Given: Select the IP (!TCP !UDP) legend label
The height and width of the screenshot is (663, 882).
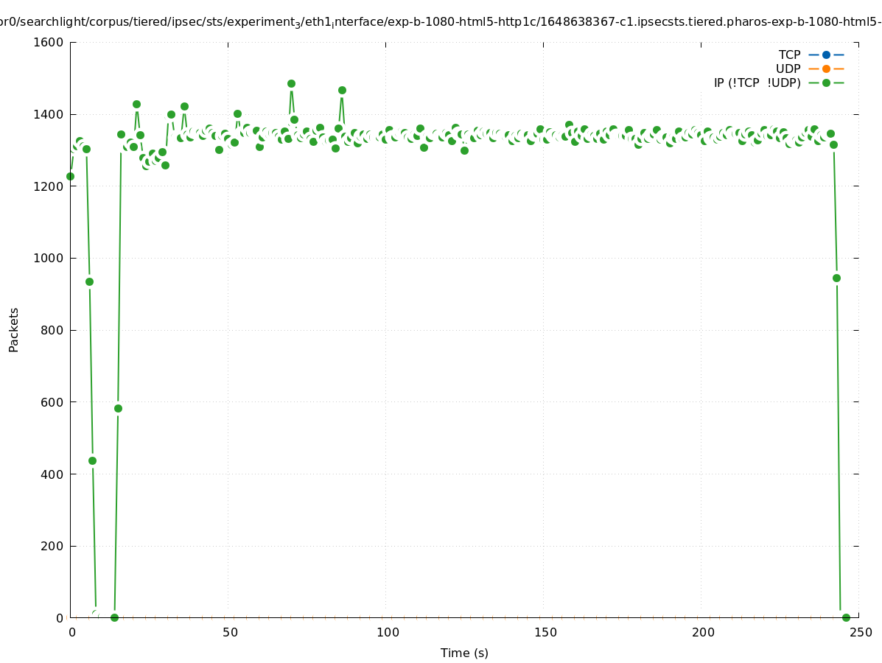Looking at the screenshot, I should pyautogui.click(x=757, y=83).
